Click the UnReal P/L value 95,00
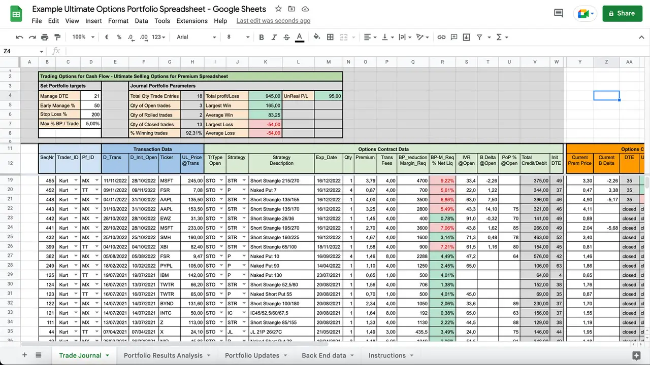This screenshot has width=650, height=365. click(329, 95)
